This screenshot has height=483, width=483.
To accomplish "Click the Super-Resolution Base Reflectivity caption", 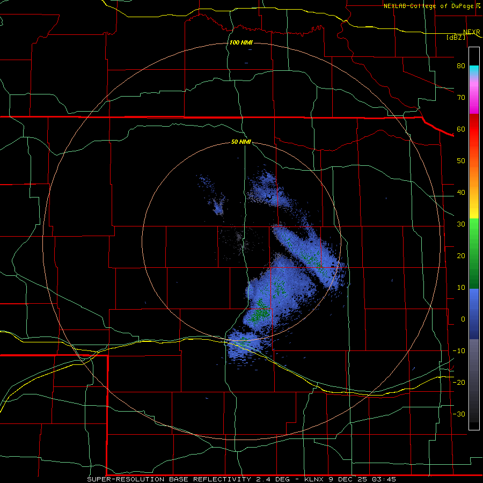I will tap(169, 479).
